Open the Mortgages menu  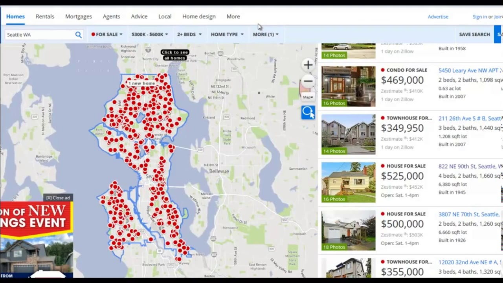point(79,17)
